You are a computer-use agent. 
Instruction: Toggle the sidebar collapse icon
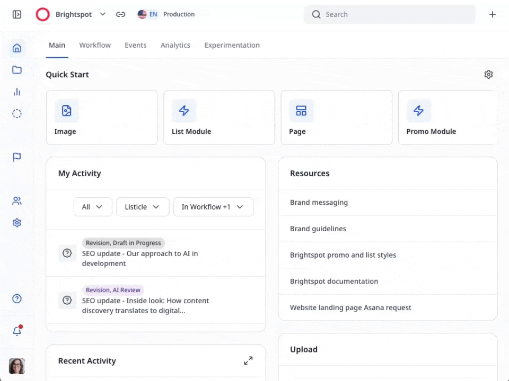[x=17, y=15]
